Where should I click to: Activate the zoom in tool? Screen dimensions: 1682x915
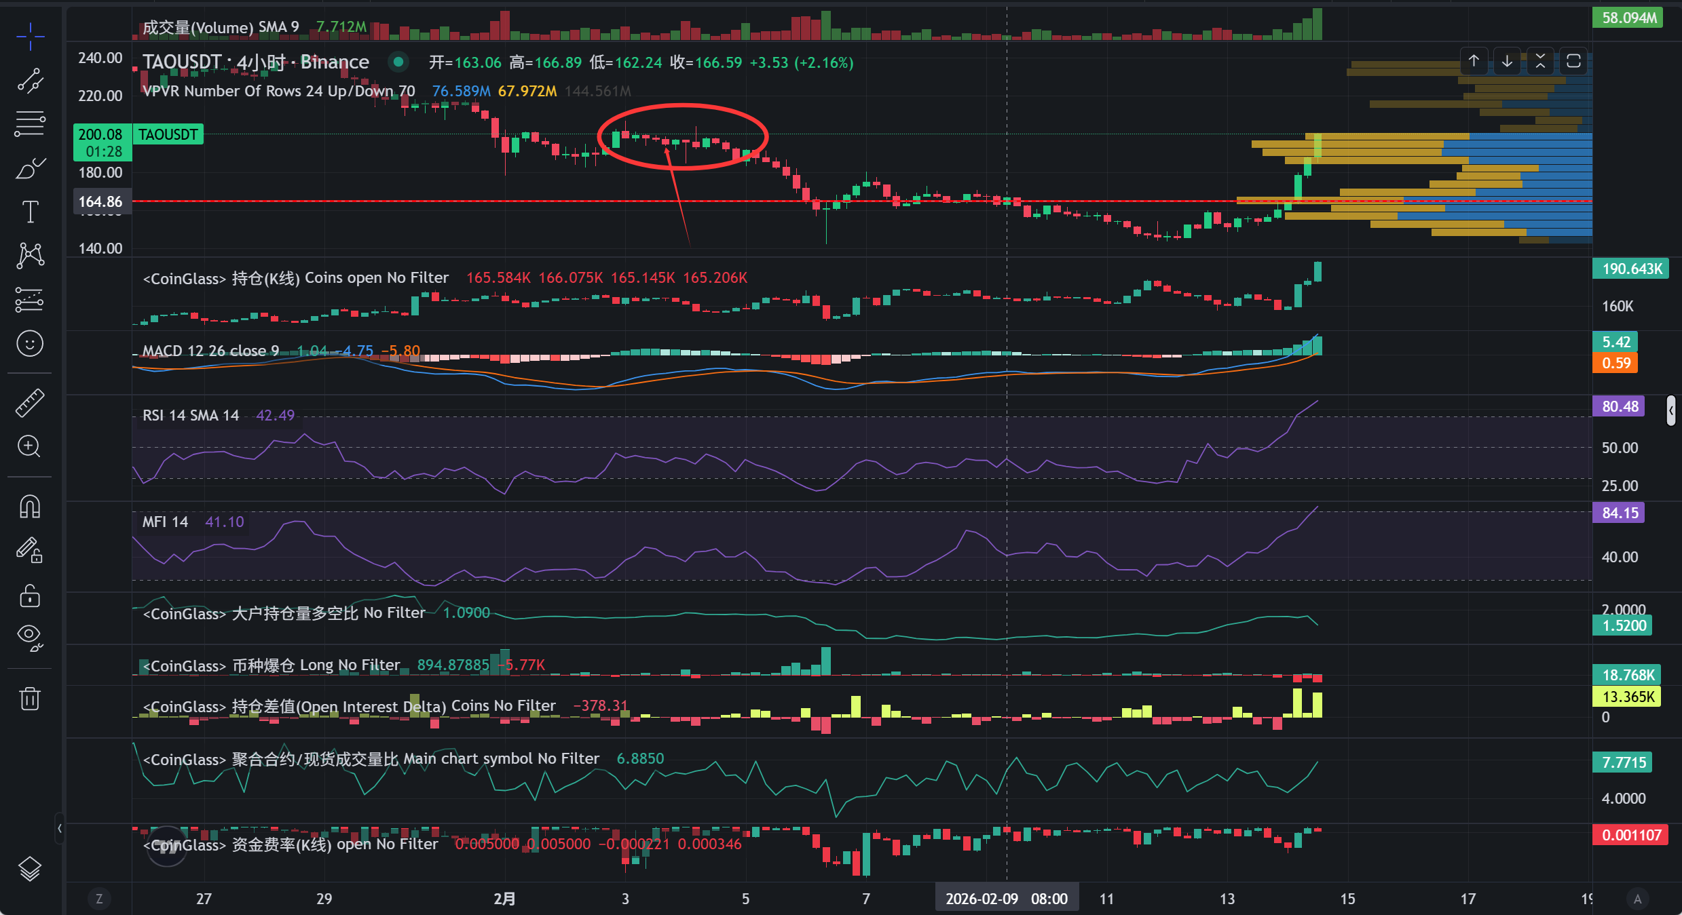tap(30, 446)
